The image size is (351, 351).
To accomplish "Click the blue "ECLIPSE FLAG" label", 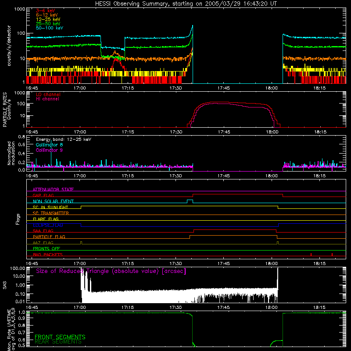I will coord(48,225).
